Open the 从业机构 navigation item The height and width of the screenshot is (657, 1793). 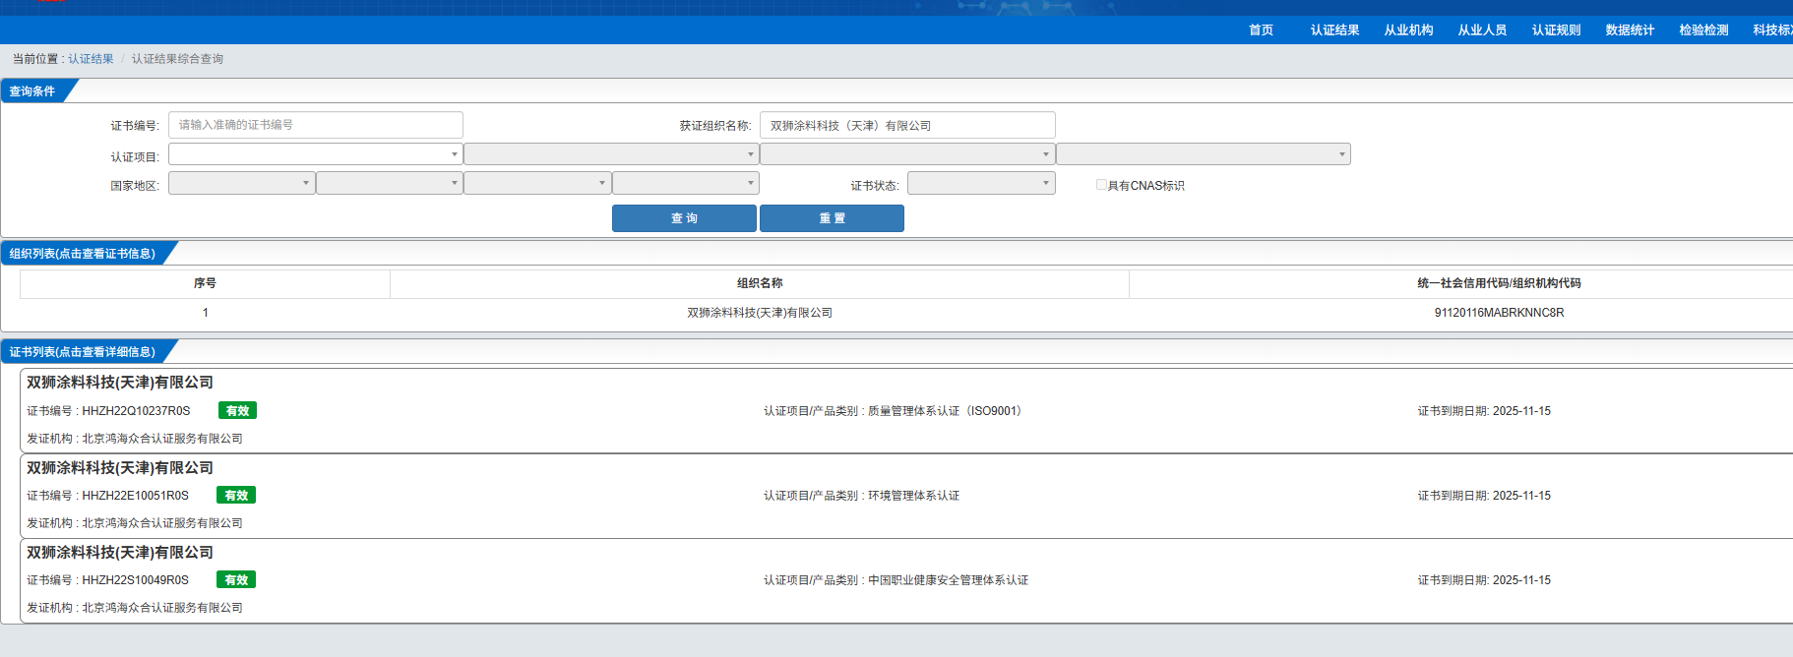pos(1408,30)
